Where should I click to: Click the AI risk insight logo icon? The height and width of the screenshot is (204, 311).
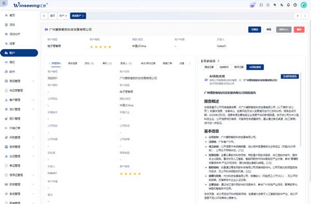[206, 80]
